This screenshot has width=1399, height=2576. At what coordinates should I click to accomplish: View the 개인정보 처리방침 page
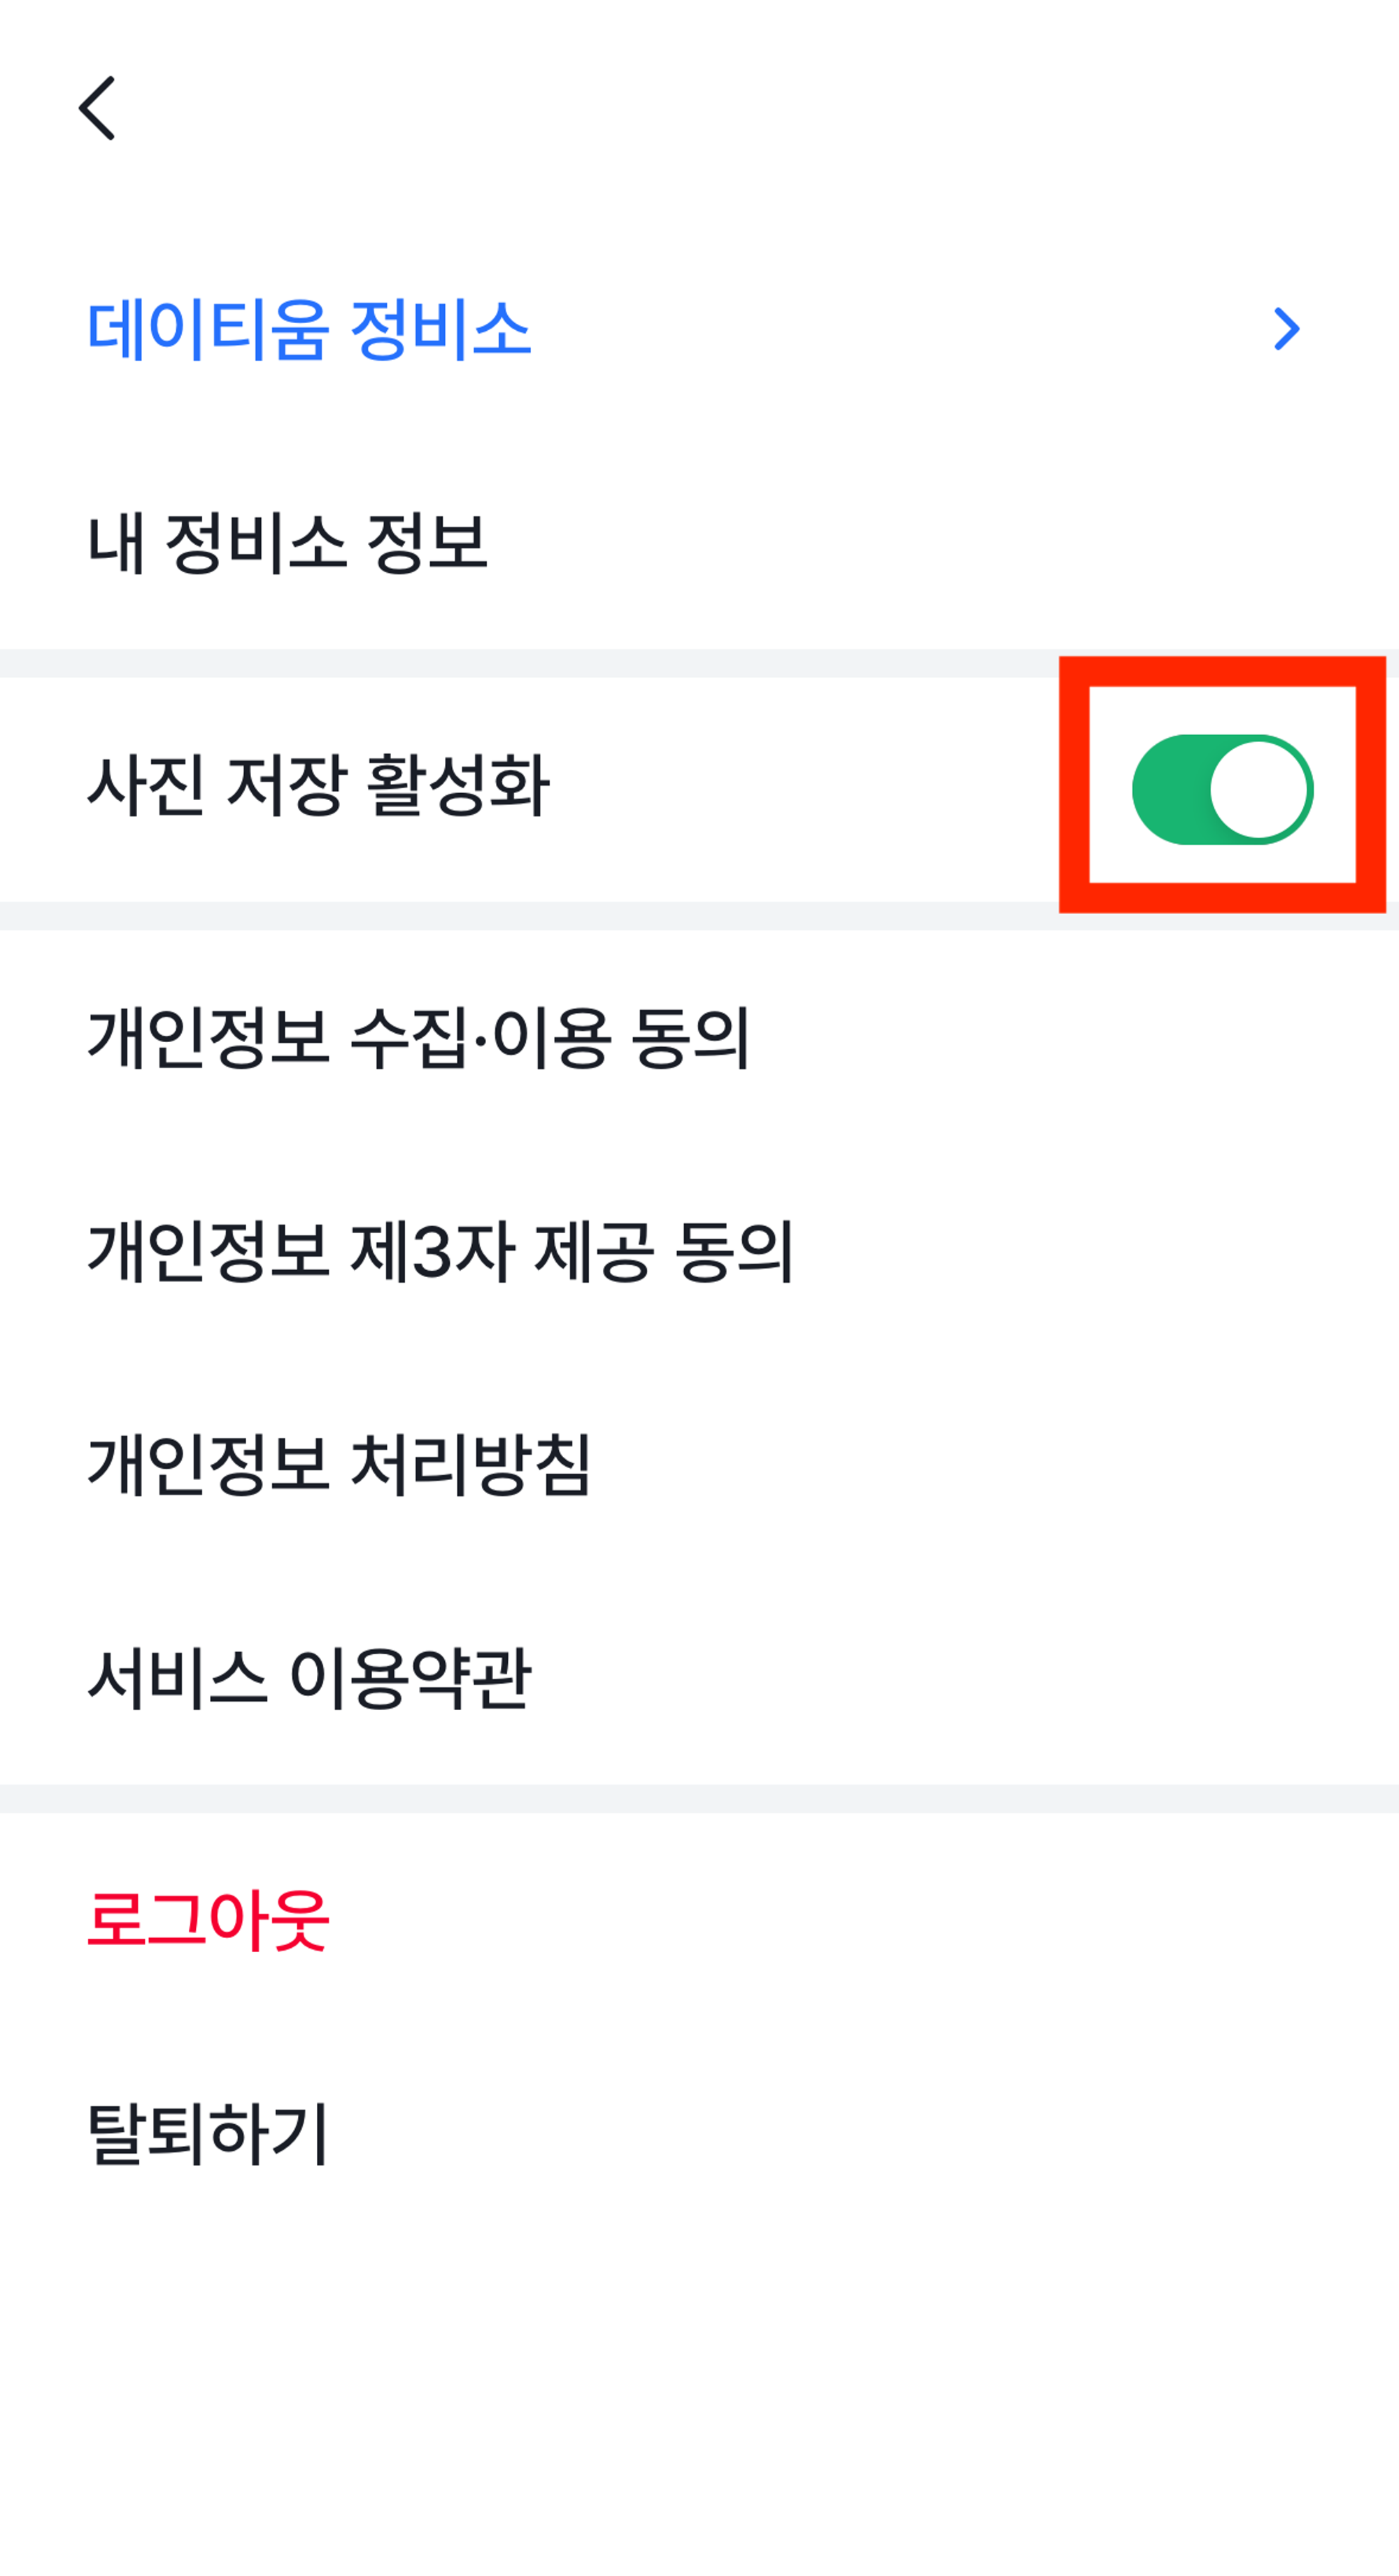(x=340, y=1465)
